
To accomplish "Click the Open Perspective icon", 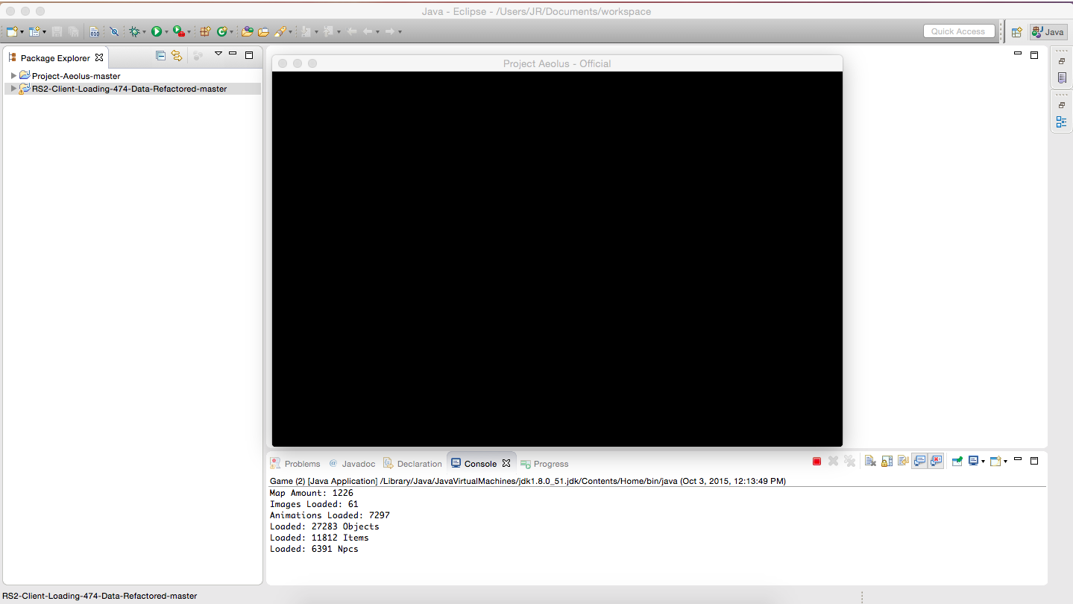I will point(1016,31).
